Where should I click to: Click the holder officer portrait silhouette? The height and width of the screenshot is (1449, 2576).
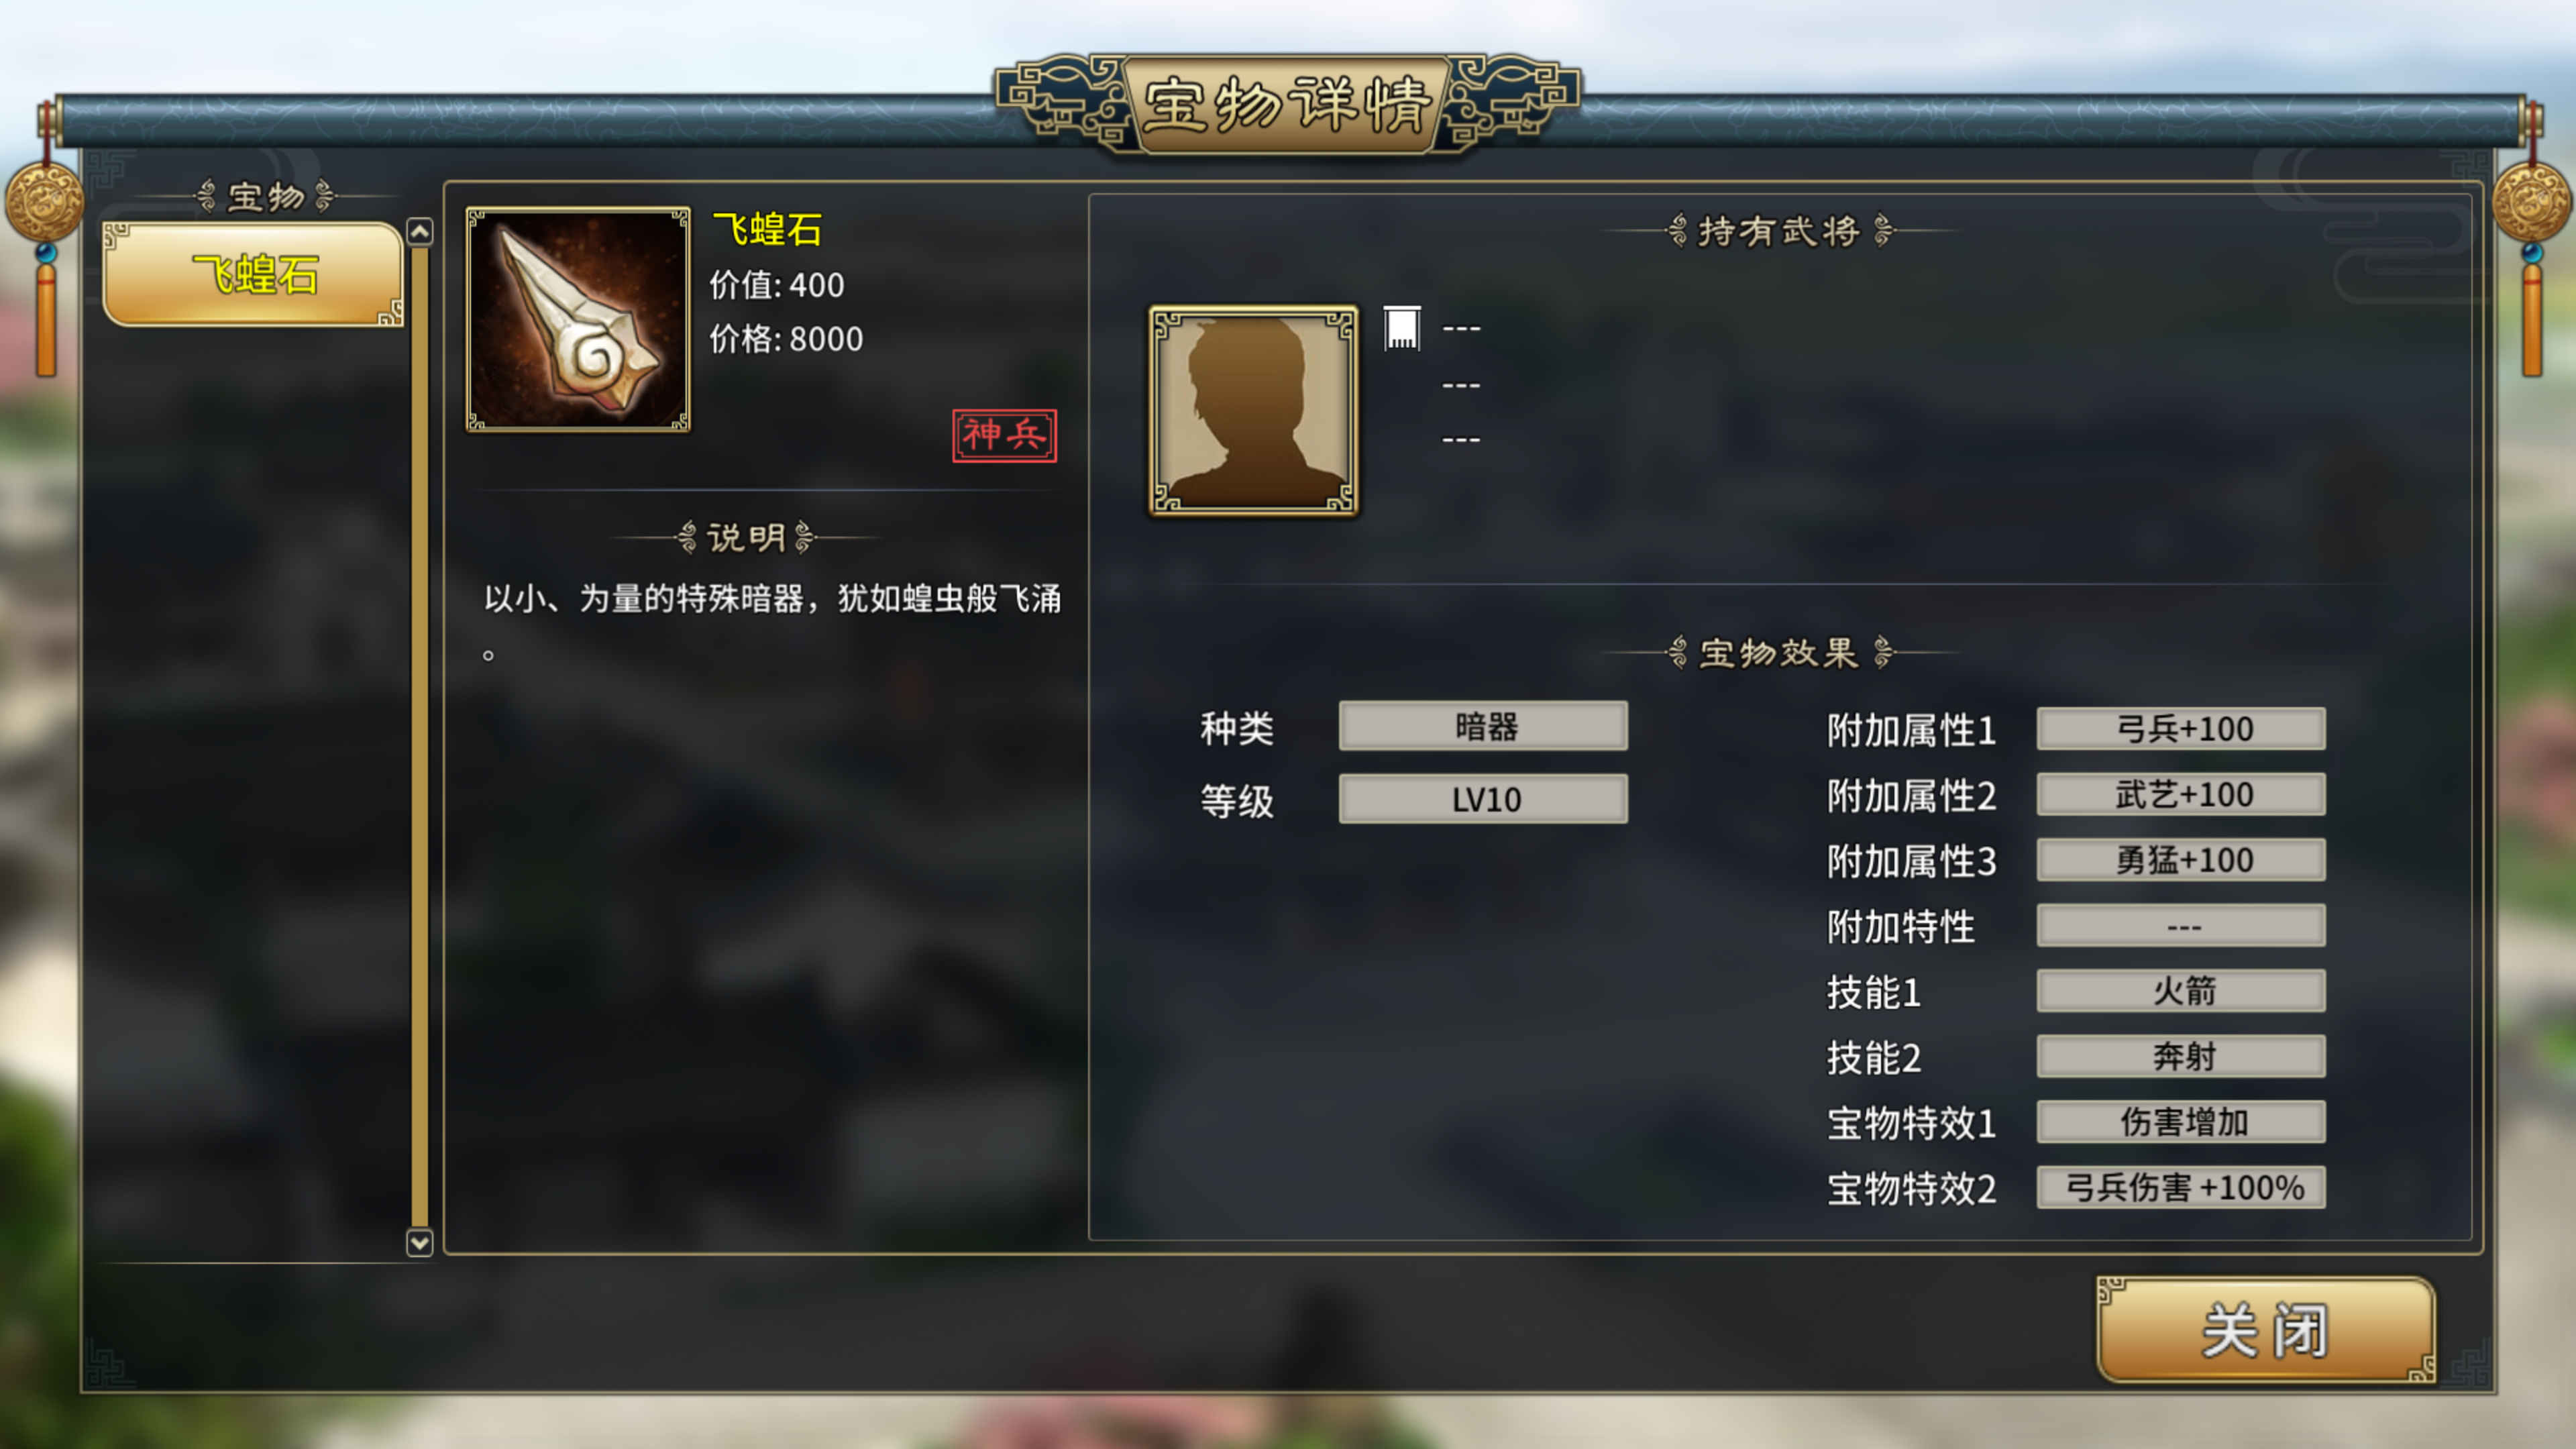click(1253, 411)
